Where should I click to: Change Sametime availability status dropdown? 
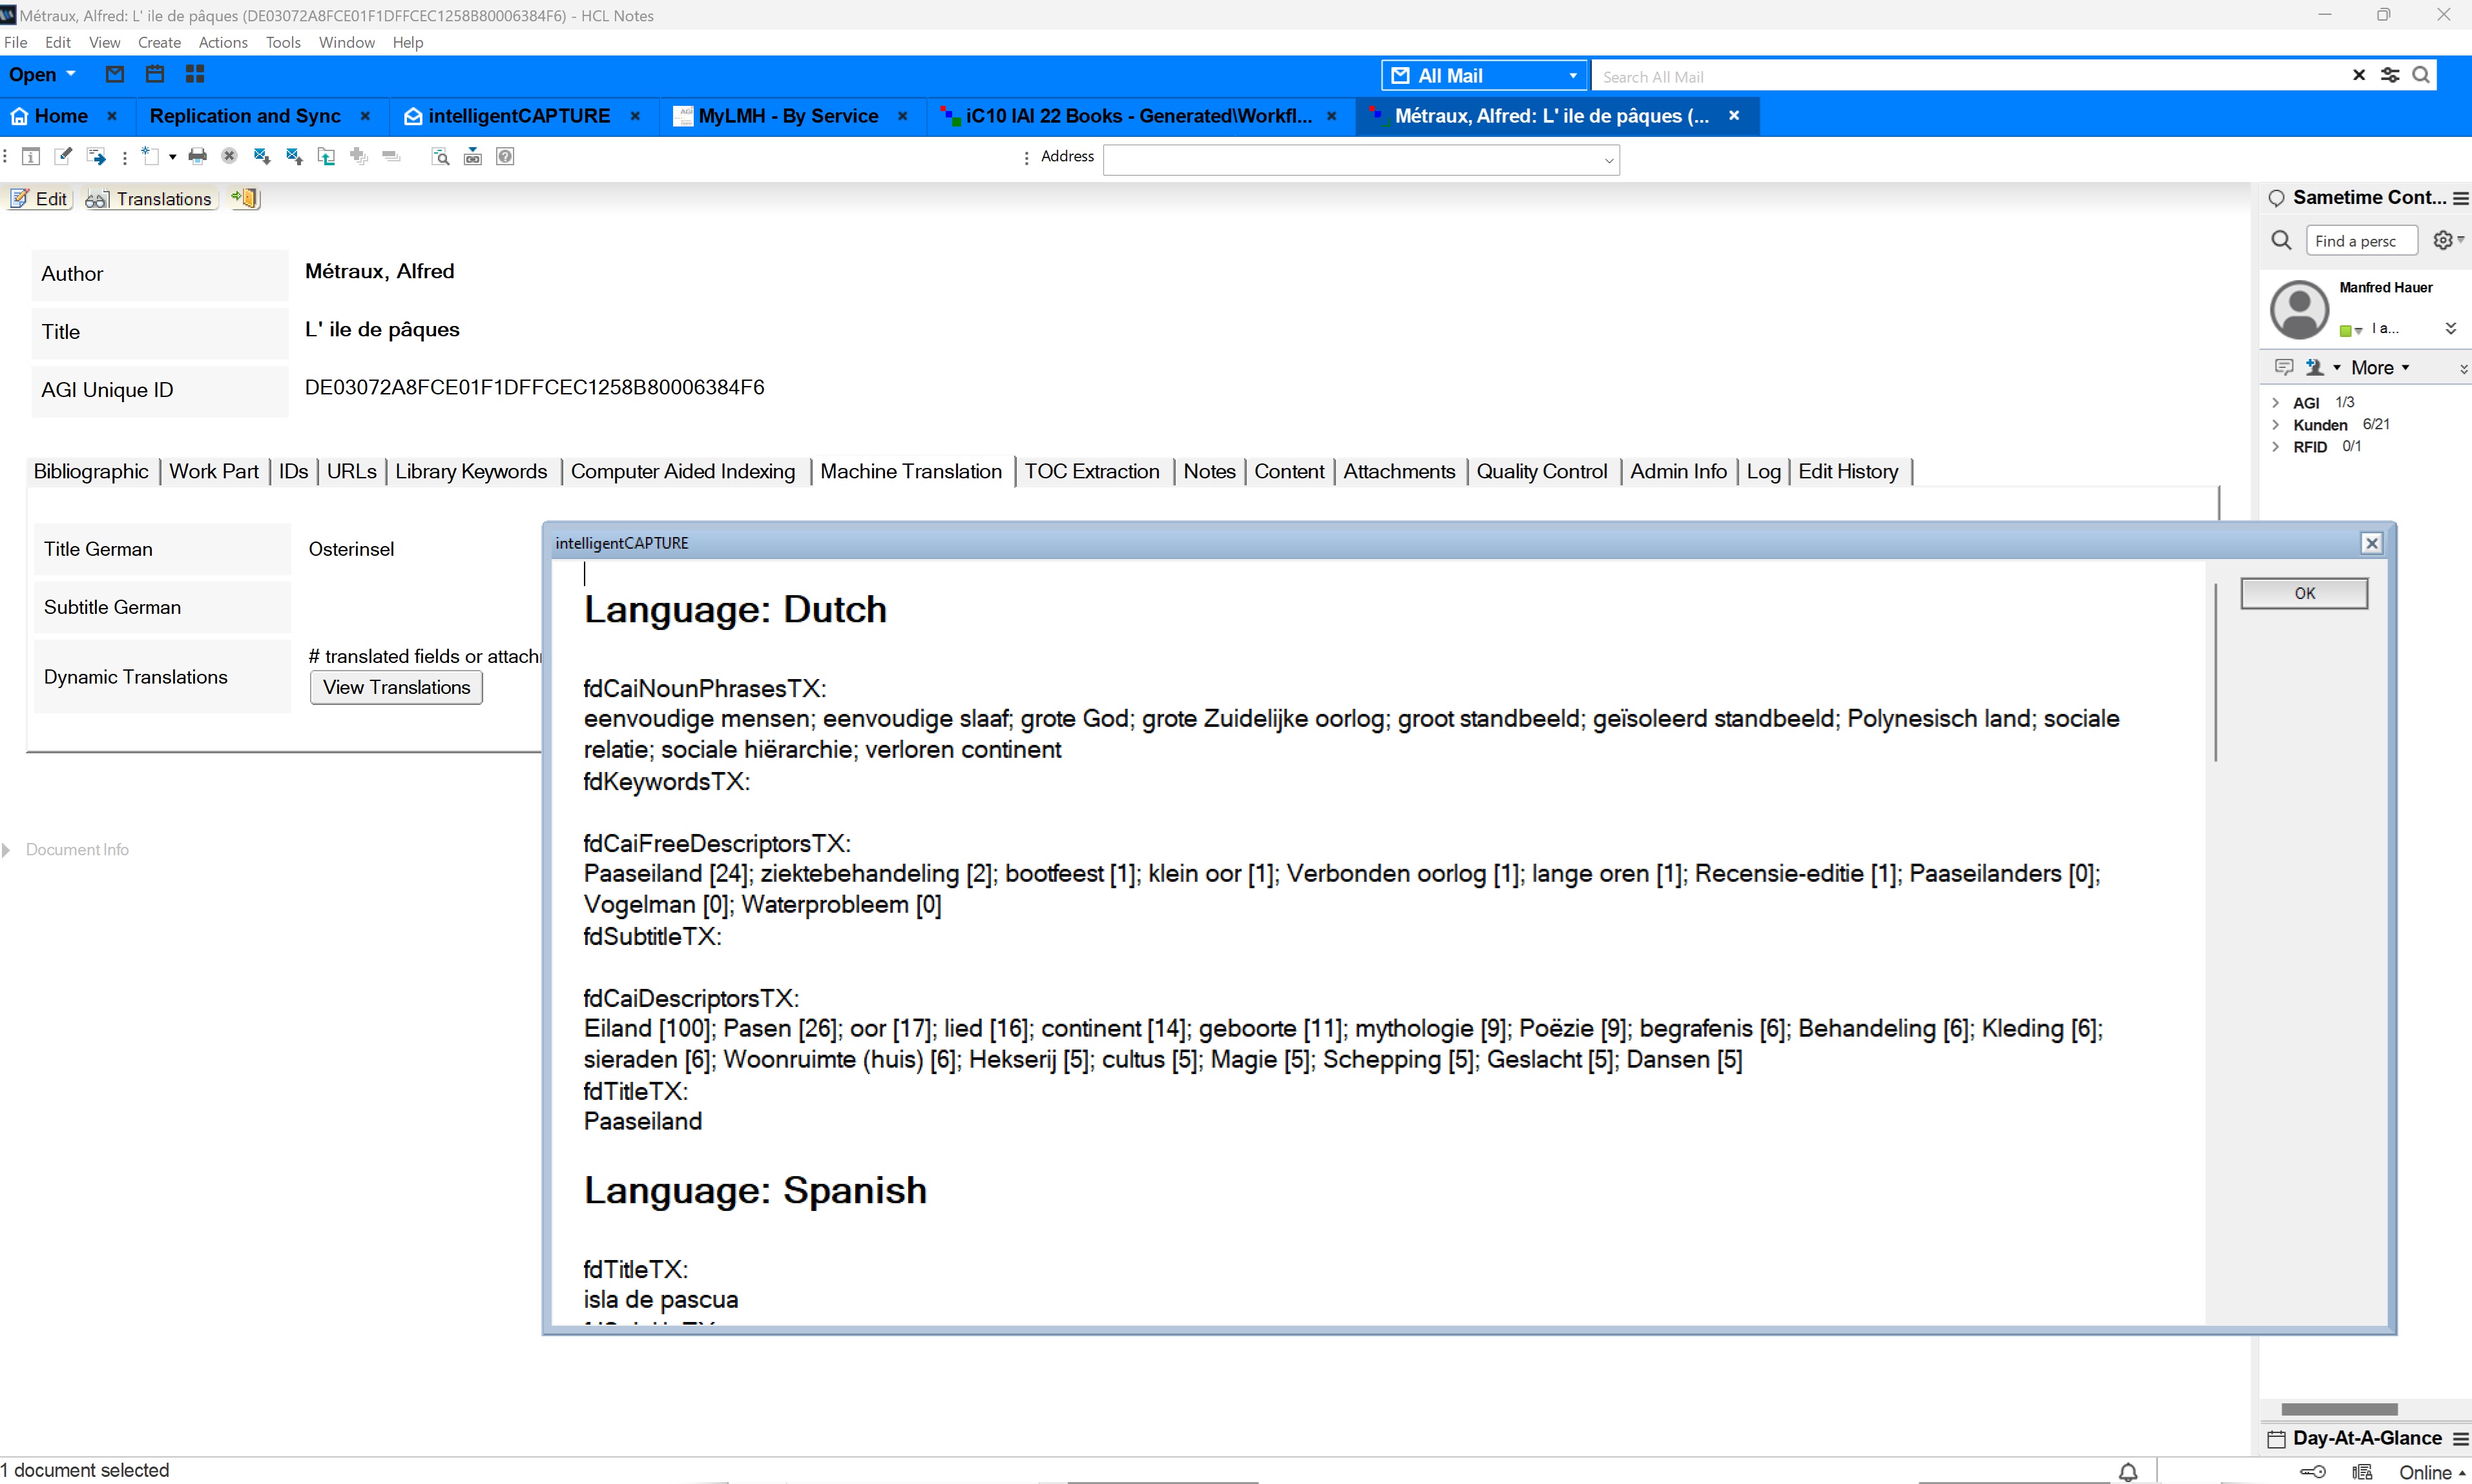pyautogui.click(x=2351, y=330)
